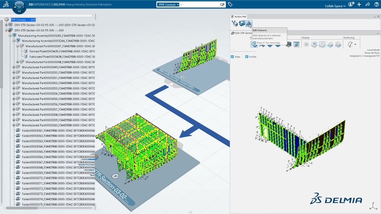This screenshot has width=381, height=214.
Task: Select Fasten00003261 in the tree
Action: pos(58,130)
